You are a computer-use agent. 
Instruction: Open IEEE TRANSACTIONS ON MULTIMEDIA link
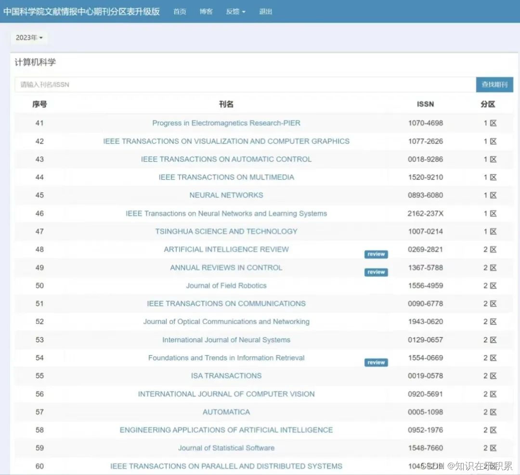coord(226,177)
